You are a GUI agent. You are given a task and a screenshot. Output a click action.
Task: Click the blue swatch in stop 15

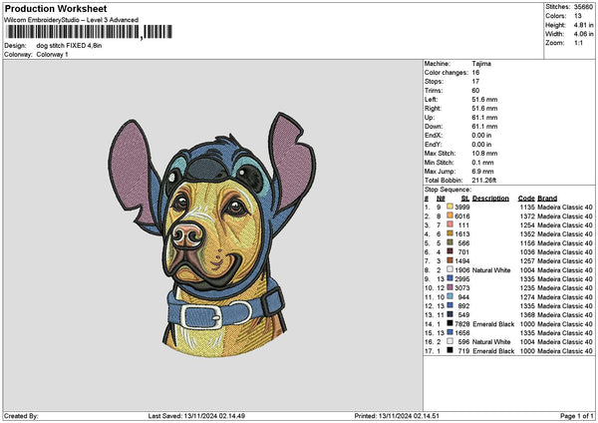pyautogui.click(x=449, y=332)
